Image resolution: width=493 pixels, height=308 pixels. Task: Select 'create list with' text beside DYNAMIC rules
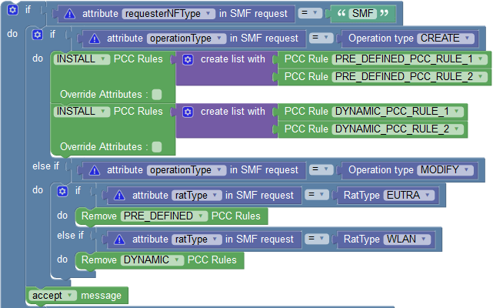233,112
